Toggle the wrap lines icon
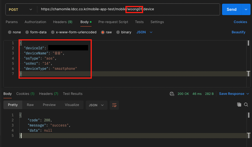 pyautogui.click(x=114, y=105)
